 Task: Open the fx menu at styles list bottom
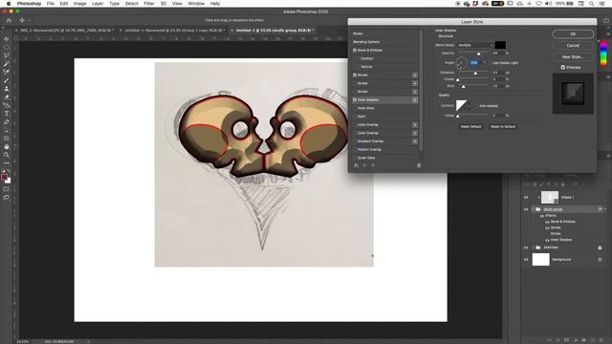pos(356,165)
